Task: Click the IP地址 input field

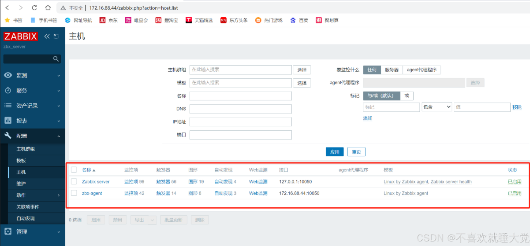Action: 240,122
